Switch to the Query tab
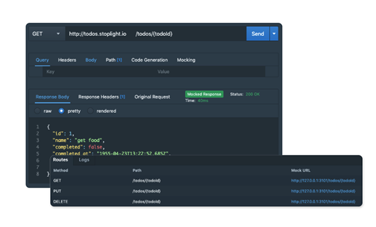This screenshot has height=227, width=376. point(42,60)
